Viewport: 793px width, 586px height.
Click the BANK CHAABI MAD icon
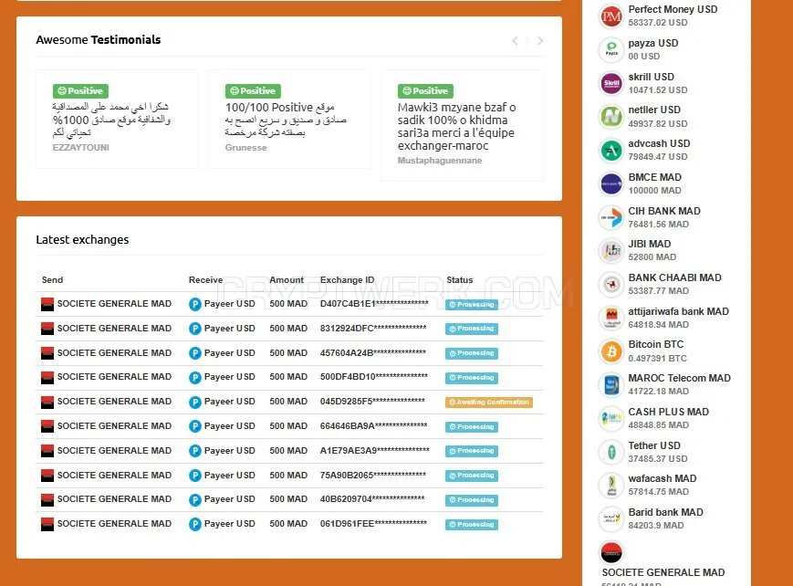611,285
